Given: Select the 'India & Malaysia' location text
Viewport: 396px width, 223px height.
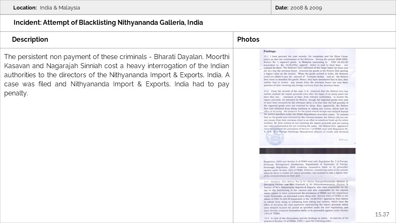Looking at the screenshot, I should [x=60, y=8].
